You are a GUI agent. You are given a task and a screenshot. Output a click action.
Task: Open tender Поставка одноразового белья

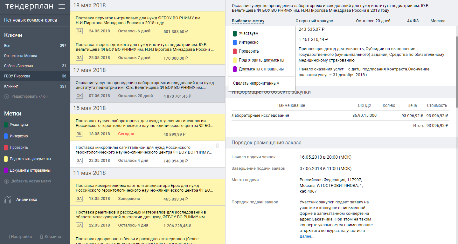pyautogui.click(x=148, y=238)
